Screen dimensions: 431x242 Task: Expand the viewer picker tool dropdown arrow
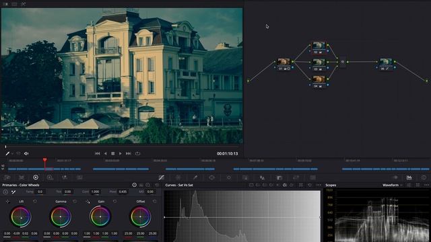click(13, 154)
